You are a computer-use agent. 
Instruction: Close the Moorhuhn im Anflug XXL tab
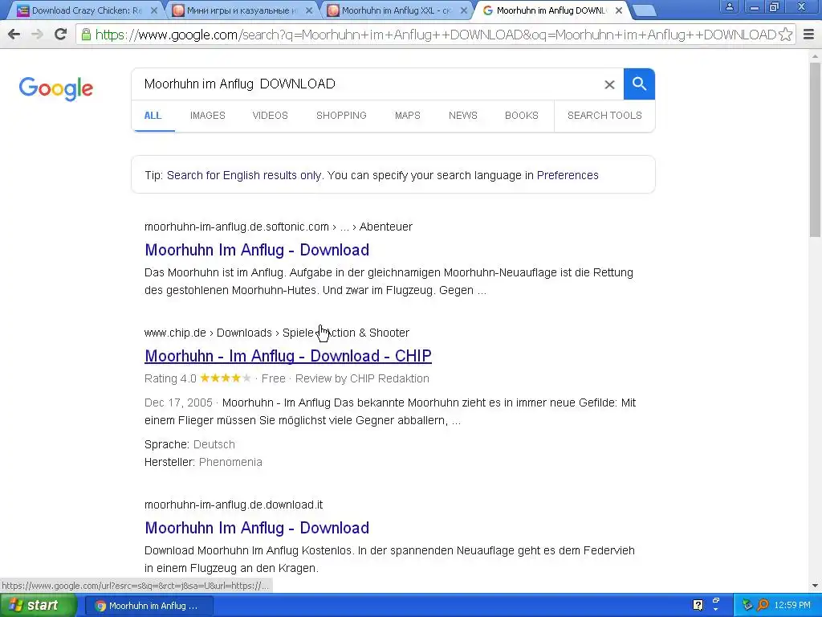[463, 10]
